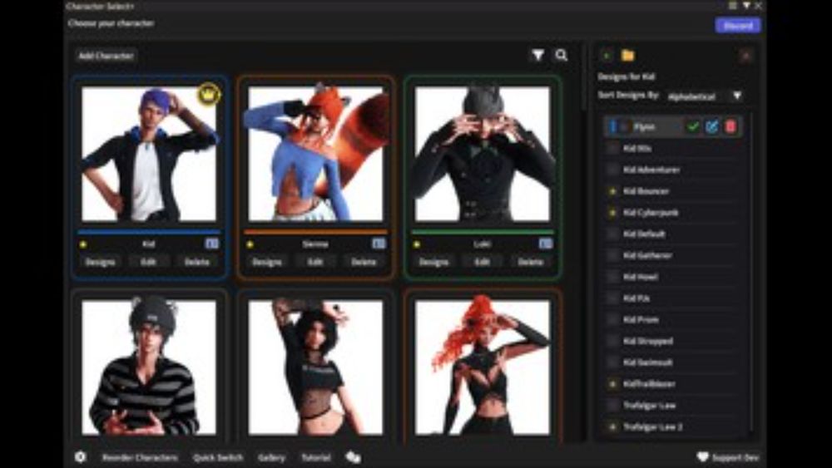Select the Kid Strapped design row
Screen dimensions: 832x468
pos(673,341)
